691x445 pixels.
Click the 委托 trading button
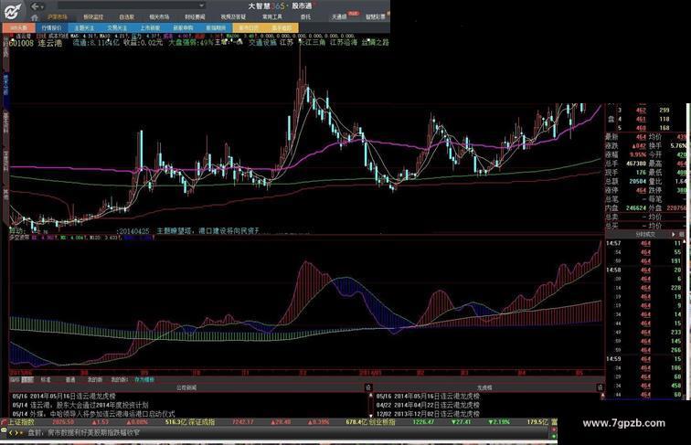[304, 16]
